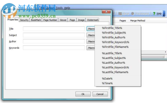167x103 pixels.
Task: Focus the Keywords text field
Action: click(x=54, y=48)
